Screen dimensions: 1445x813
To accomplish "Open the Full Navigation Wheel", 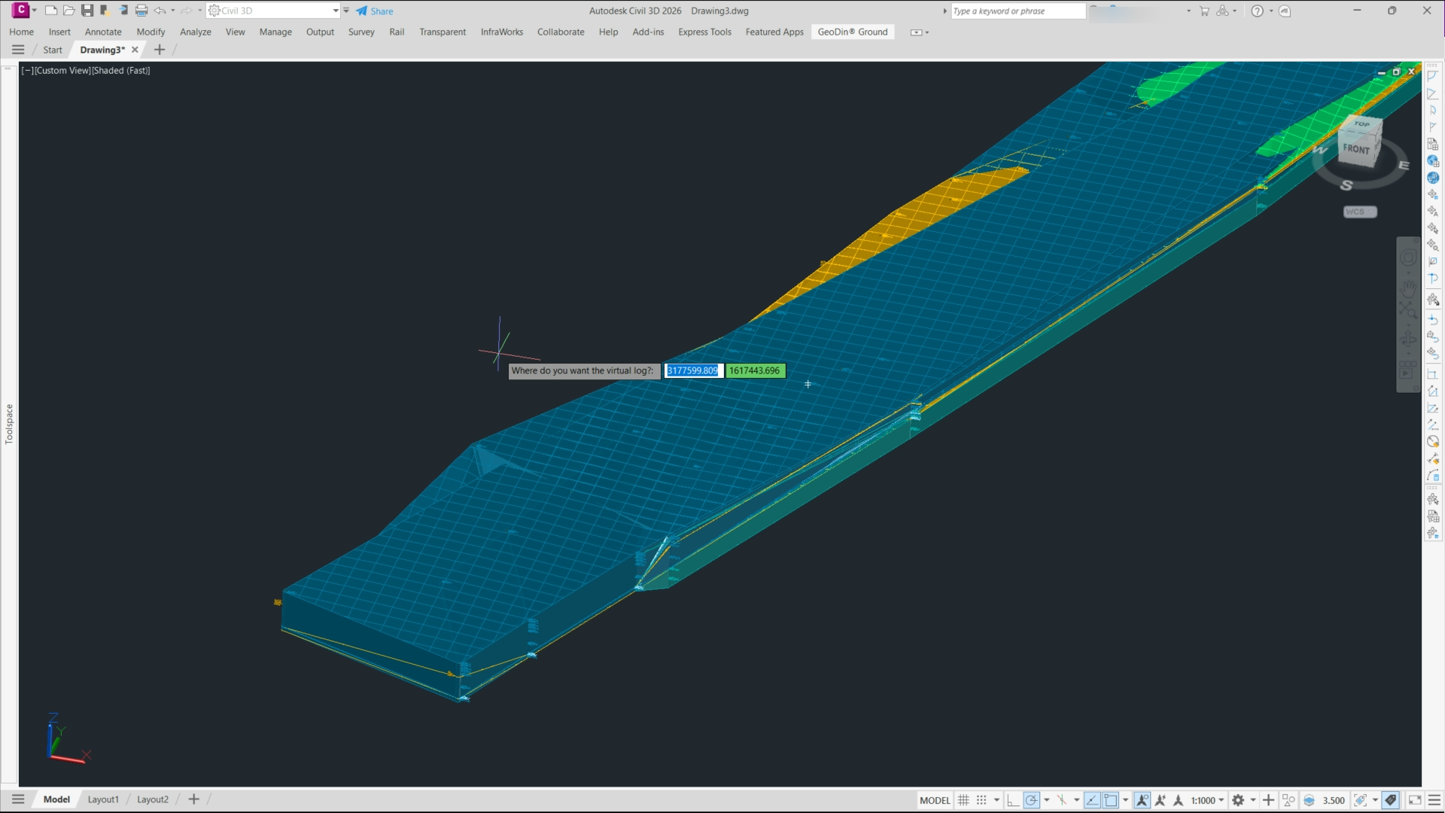I will point(1408,257).
